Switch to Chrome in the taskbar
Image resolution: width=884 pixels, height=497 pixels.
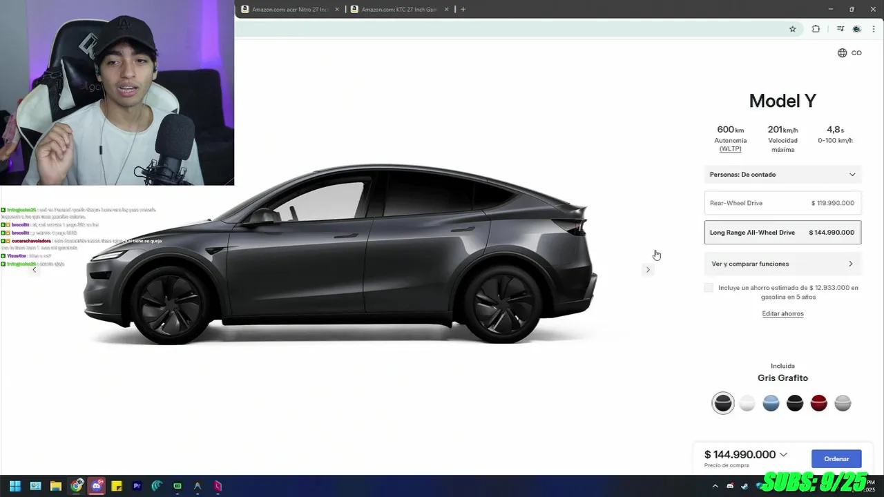(76, 486)
